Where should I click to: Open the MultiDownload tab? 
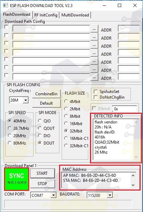click(75, 15)
